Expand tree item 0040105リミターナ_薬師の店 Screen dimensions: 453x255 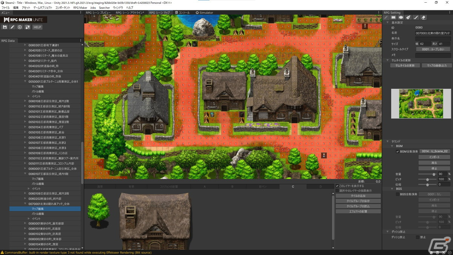25,50
